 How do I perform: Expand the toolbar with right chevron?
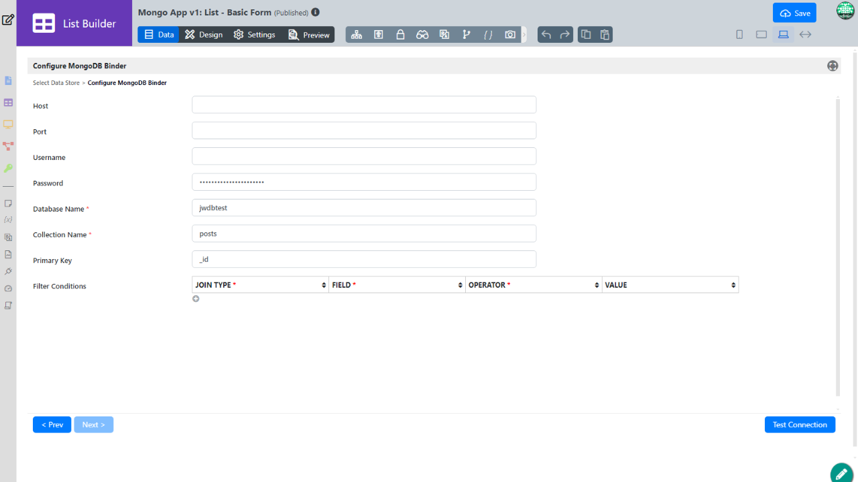point(524,35)
